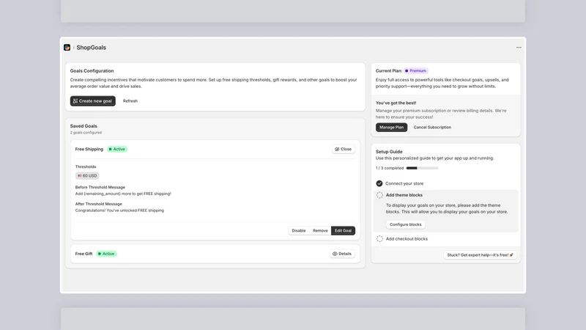This screenshot has width=586, height=330.
Task: Click the 'Current Plan:' label
Action: point(389,70)
